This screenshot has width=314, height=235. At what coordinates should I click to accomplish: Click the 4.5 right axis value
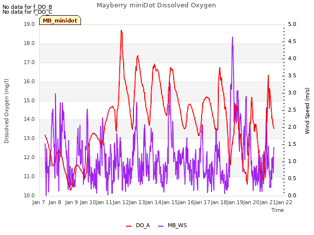click(x=292, y=41)
